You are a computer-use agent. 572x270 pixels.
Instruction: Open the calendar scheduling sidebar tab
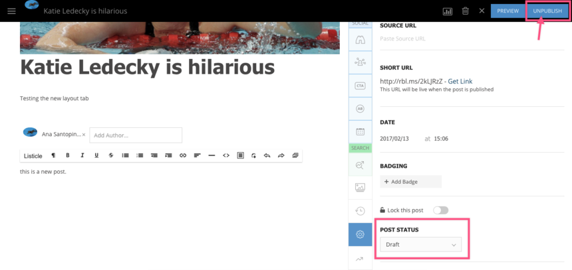tap(360, 131)
